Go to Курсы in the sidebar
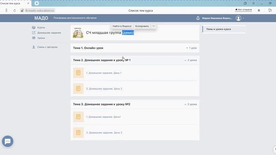 [x=41, y=28]
